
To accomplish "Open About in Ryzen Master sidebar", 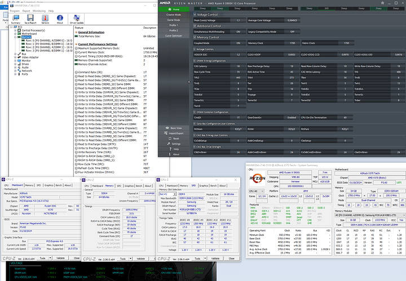I will (174, 154).
